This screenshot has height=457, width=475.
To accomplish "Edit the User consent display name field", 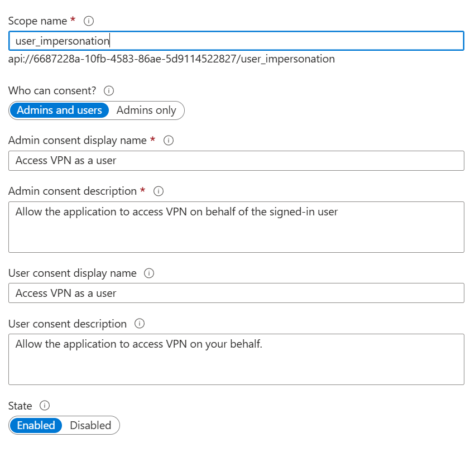I will [x=236, y=293].
